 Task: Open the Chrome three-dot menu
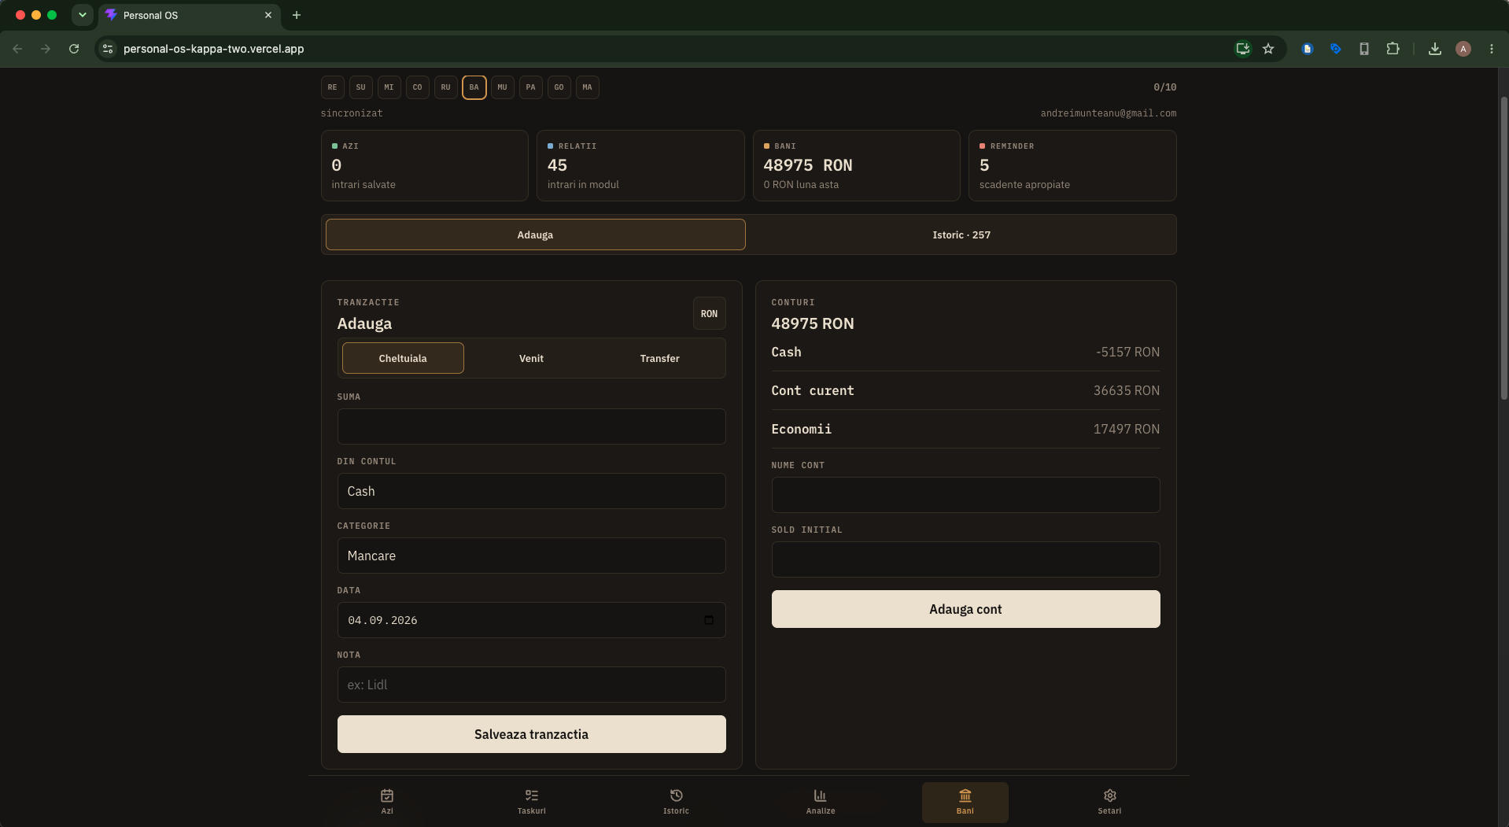point(1492,49)
